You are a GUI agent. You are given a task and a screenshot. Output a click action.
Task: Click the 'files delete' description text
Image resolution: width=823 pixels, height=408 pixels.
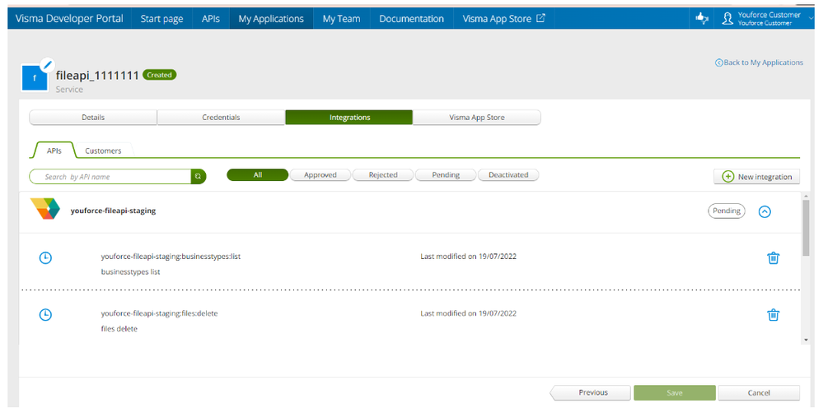click(119, 329)
